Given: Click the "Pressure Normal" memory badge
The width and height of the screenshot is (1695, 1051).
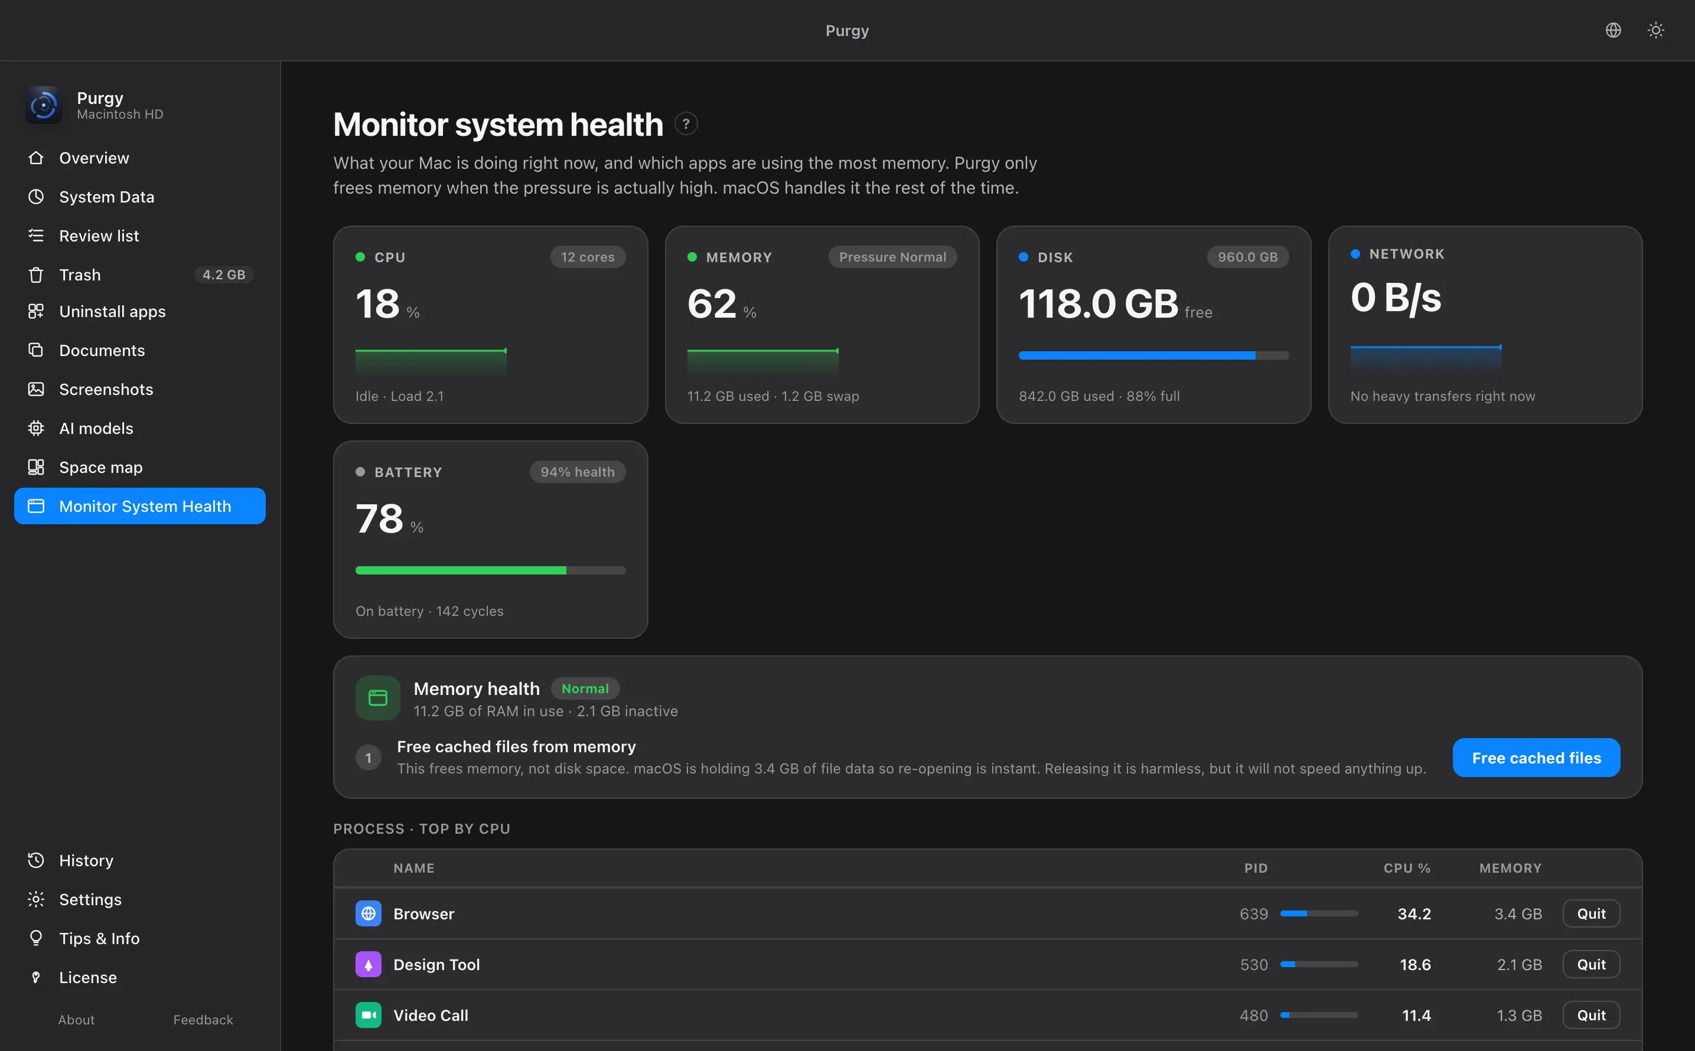Looking at the screenshot, I should click(x=893, y=257).
